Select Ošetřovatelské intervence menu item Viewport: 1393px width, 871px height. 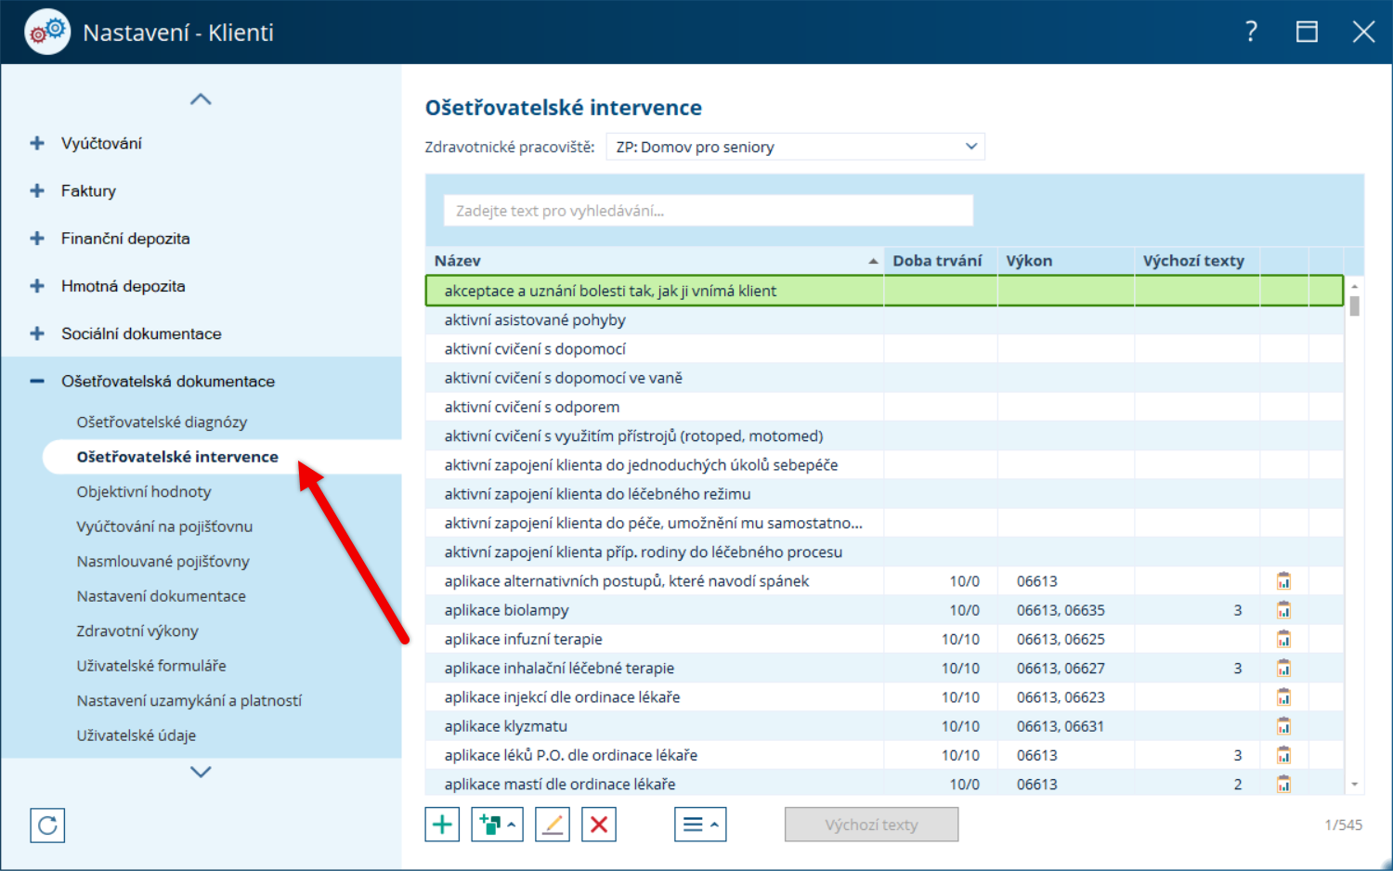pos(177,457)
